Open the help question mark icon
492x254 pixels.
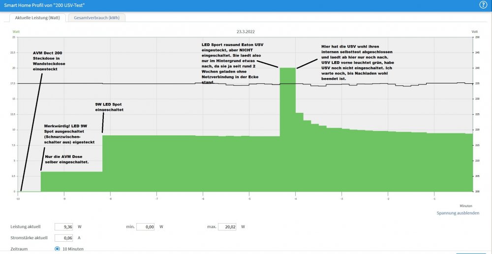click(x=483, y=5)
